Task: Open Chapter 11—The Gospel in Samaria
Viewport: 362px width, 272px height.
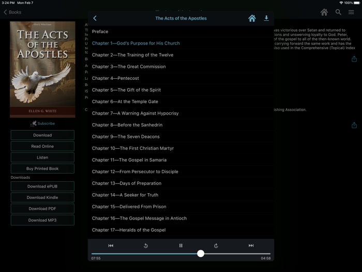Action: point(181,160)
